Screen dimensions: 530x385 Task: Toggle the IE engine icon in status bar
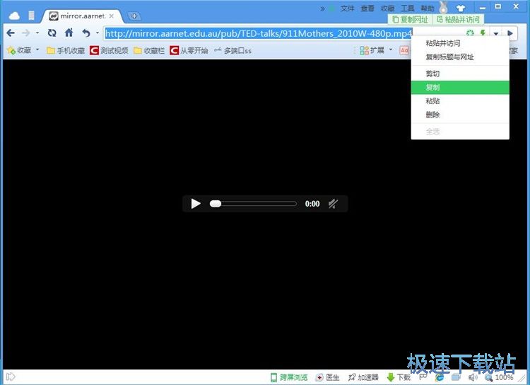click(x=440, y=377)
